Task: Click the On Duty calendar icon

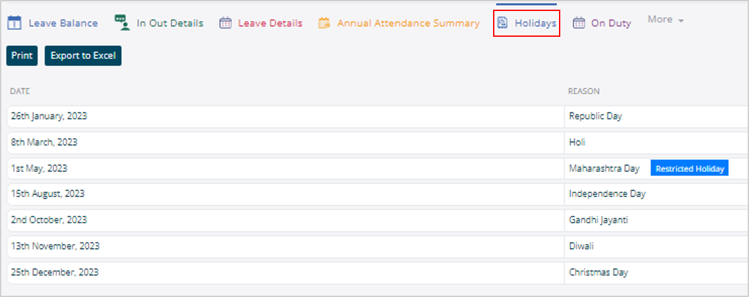Action: coord(579,23)
